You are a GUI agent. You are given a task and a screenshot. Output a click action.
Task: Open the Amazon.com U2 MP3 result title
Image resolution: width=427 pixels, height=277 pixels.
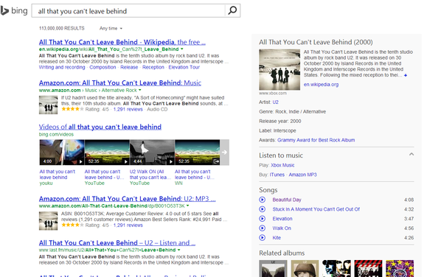127,199
